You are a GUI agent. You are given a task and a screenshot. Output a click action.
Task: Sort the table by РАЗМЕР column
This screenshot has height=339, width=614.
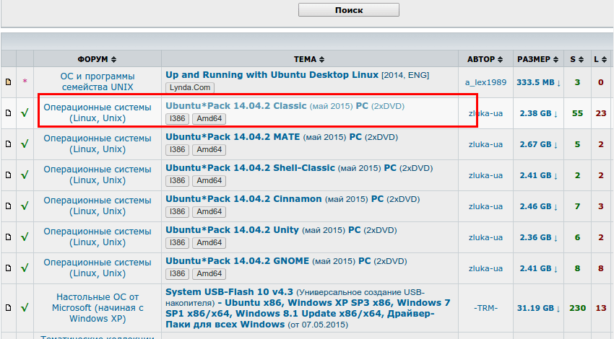point(538,59)
